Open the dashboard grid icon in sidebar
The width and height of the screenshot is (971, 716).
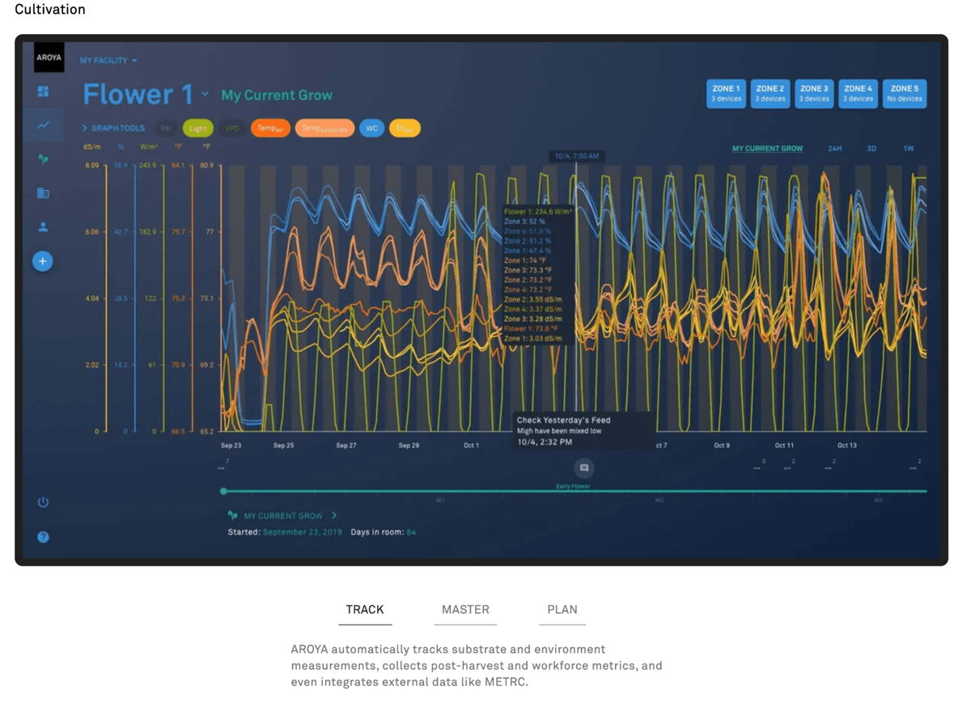tap(43, 91)
